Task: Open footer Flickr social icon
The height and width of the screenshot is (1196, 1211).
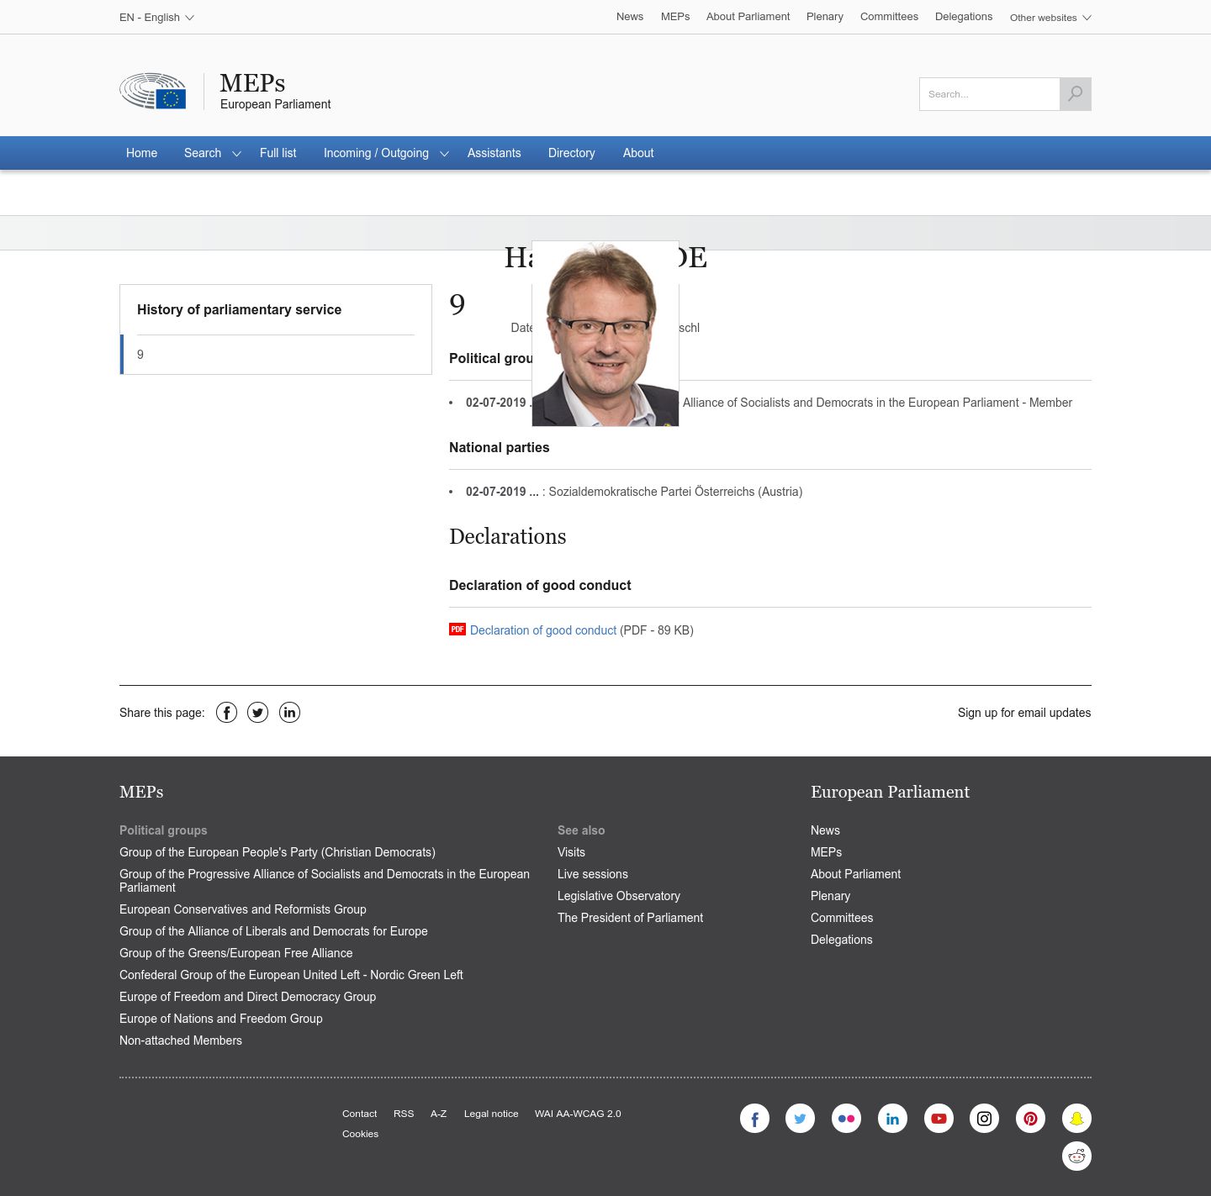Action: 846,1119
